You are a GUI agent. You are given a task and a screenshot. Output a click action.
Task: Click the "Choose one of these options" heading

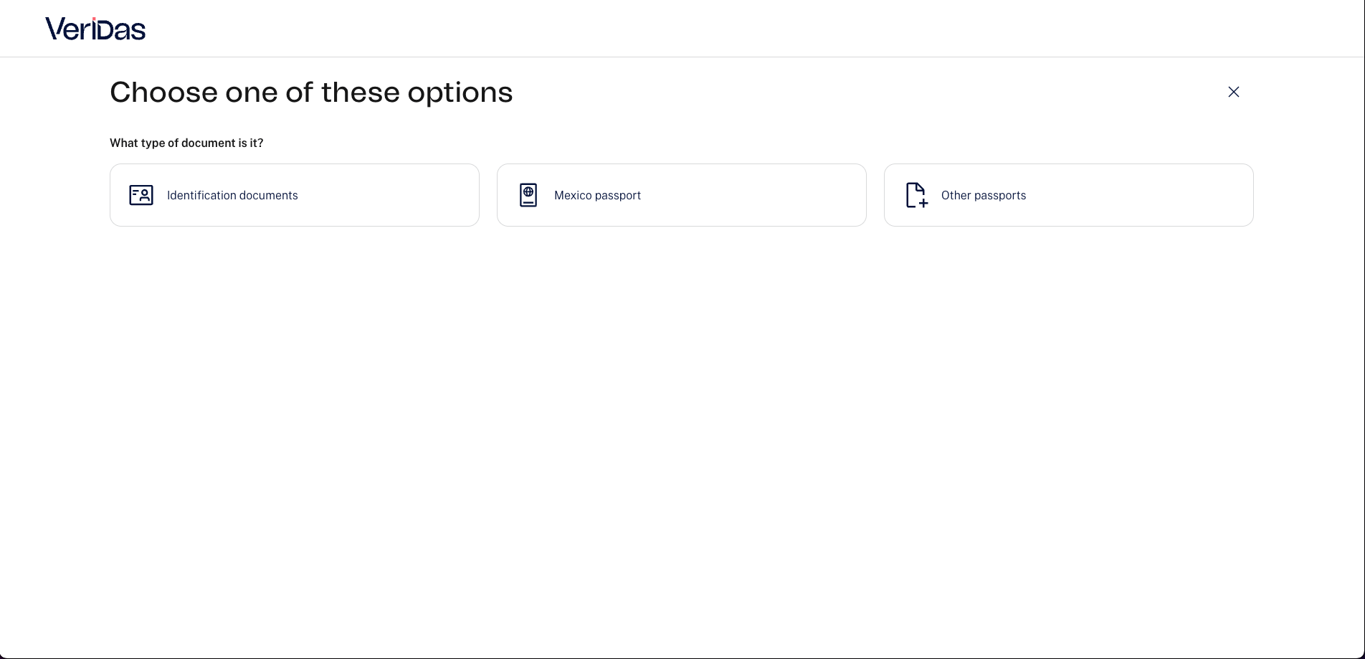[311, 93]
